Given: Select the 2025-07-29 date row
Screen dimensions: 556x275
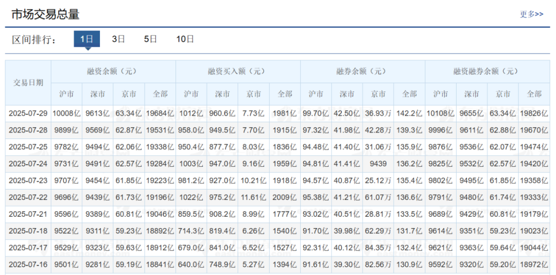Looking at the screenshot, I should [28, 113].
